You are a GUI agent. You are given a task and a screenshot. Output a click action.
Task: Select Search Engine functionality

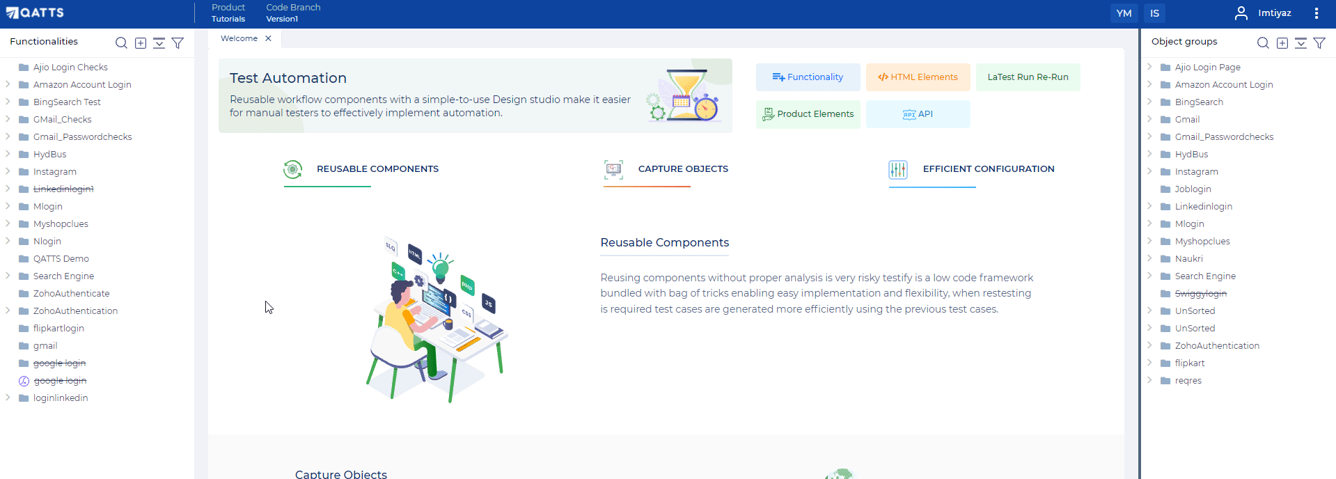63,276
